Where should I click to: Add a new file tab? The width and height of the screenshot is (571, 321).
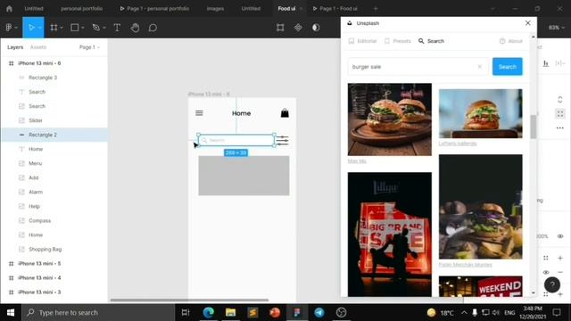coord(376,8)
